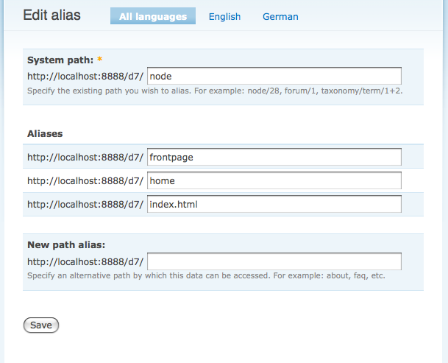Switch to the All languages tab

[153, 16]
